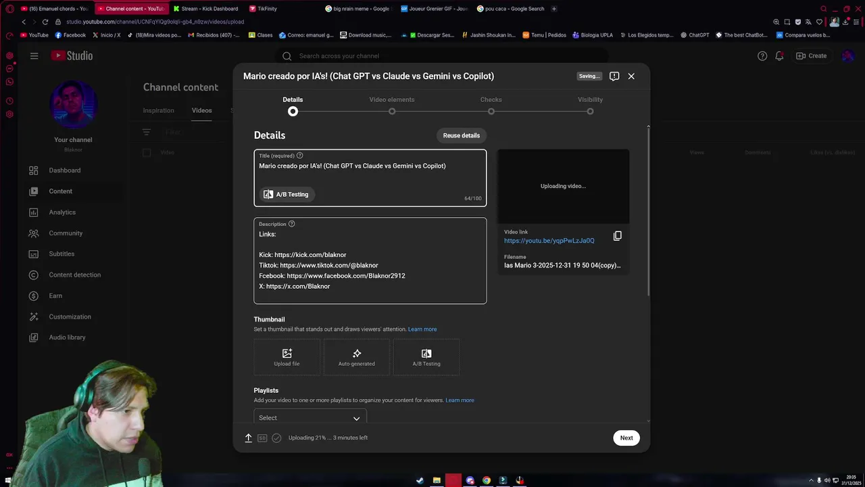Open the Help icon in Studio header
Screen dimensions: 865x487
click(x=762, y=55)
